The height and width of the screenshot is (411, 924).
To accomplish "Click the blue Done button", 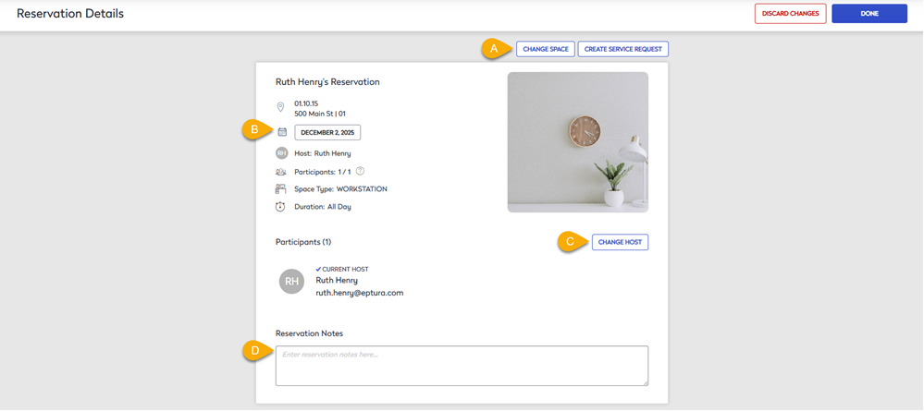I will (x=869, y=13).
